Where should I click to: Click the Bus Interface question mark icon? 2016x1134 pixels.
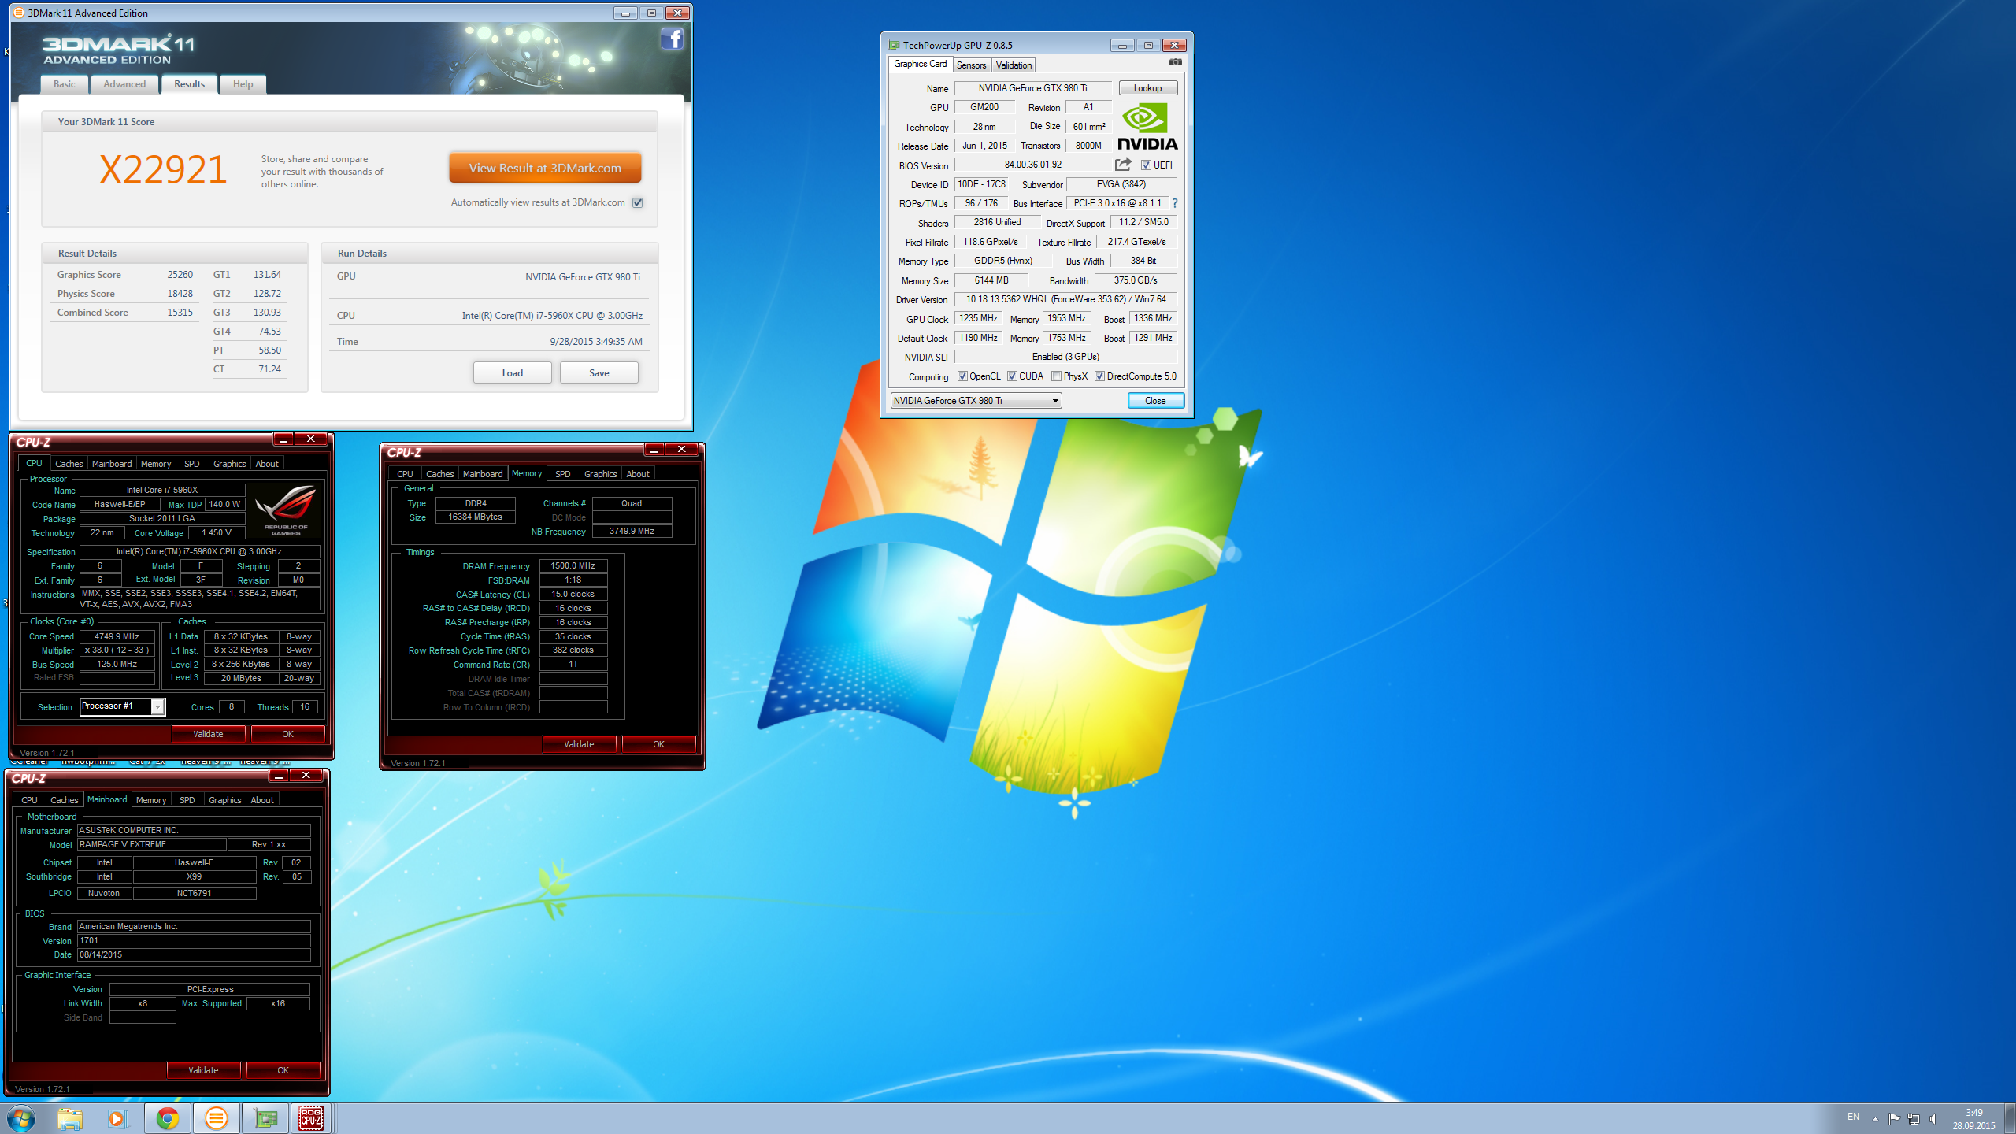coord(1174,203)
